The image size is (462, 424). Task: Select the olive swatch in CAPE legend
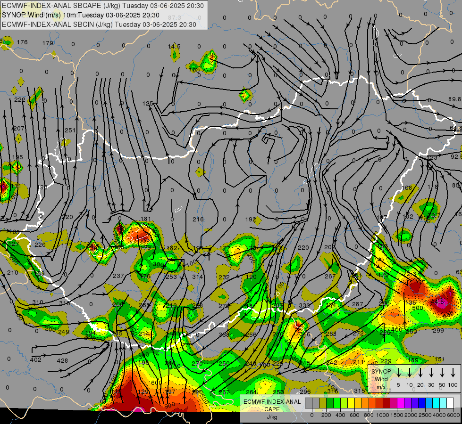point(323,403)
